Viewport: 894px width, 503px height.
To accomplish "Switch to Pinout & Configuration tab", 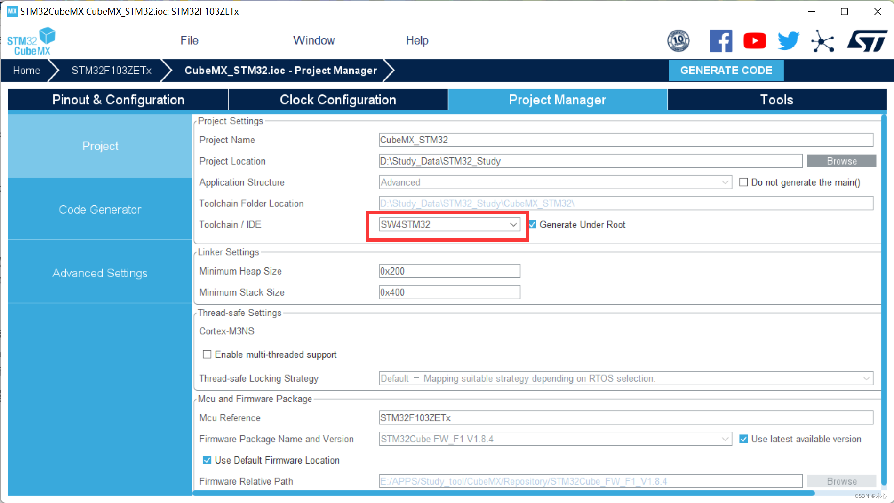I will point(118,100).
